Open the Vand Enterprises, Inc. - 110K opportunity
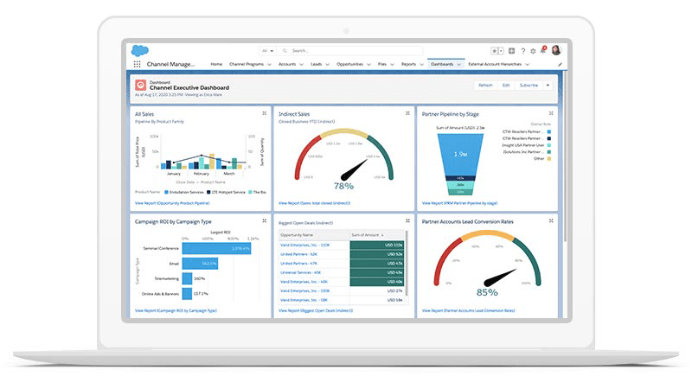The height and width of the screenshot is (389, 692). point(305,245)
